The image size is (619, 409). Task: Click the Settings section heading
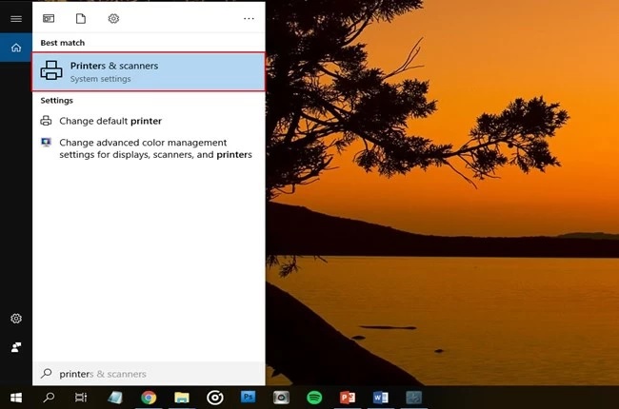(x=56, y=100)
